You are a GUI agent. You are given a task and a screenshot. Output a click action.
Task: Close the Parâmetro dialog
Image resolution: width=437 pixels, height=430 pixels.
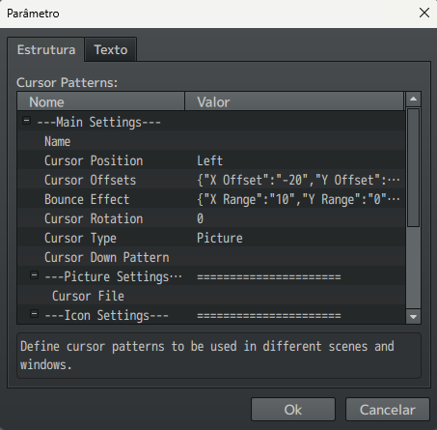[x=424, y=13]
